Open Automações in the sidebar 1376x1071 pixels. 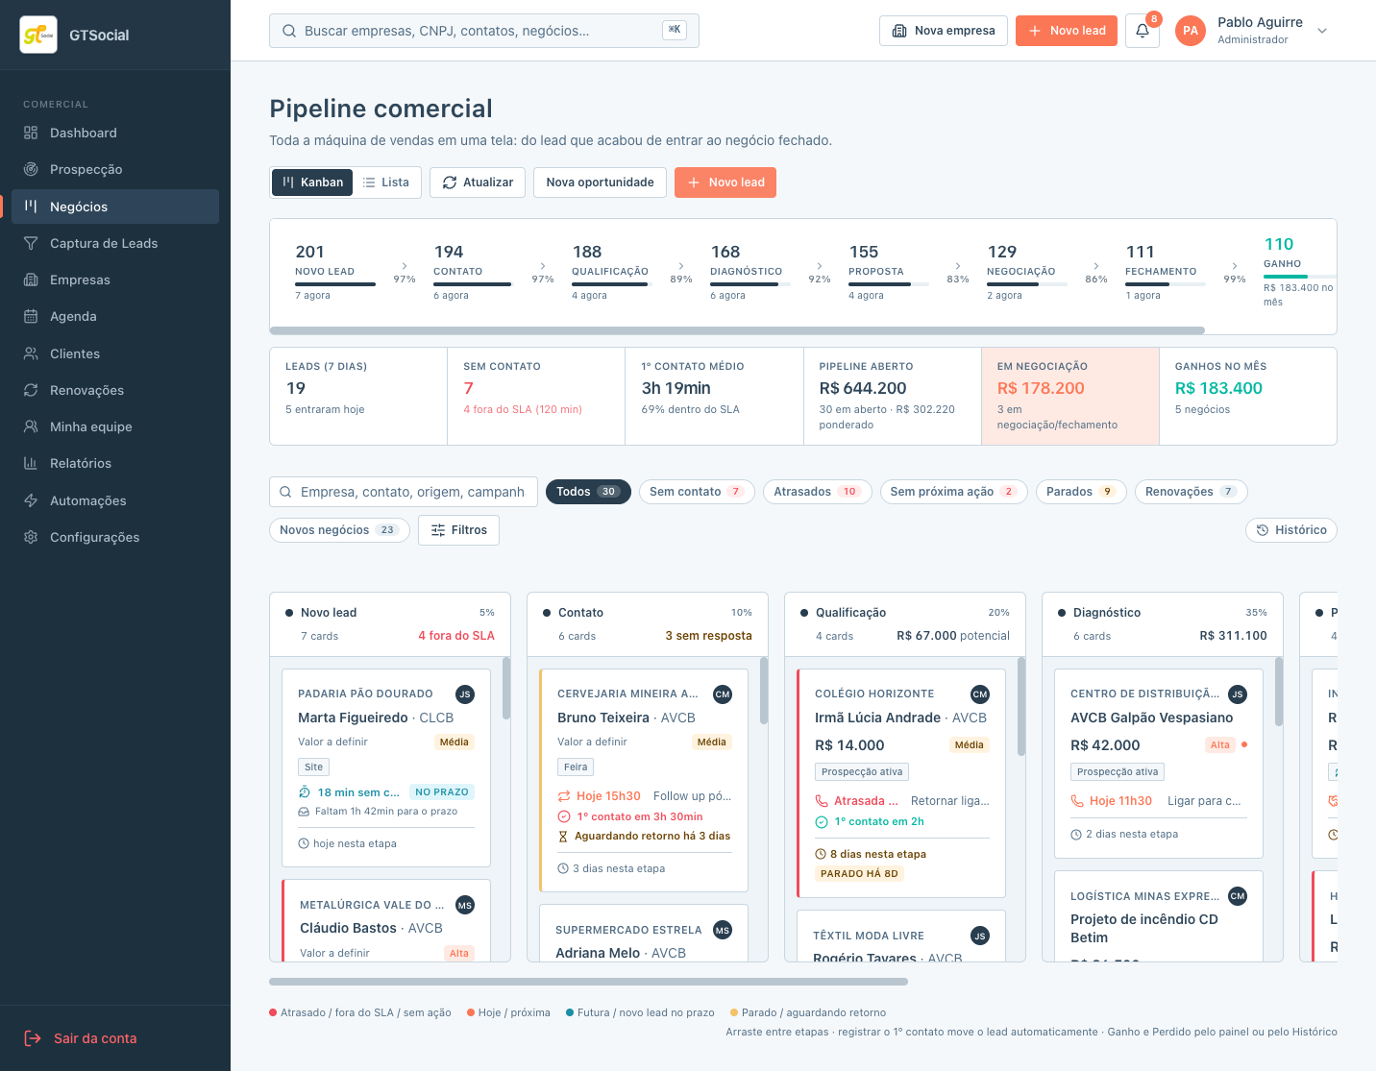click(x=115, y=500)
